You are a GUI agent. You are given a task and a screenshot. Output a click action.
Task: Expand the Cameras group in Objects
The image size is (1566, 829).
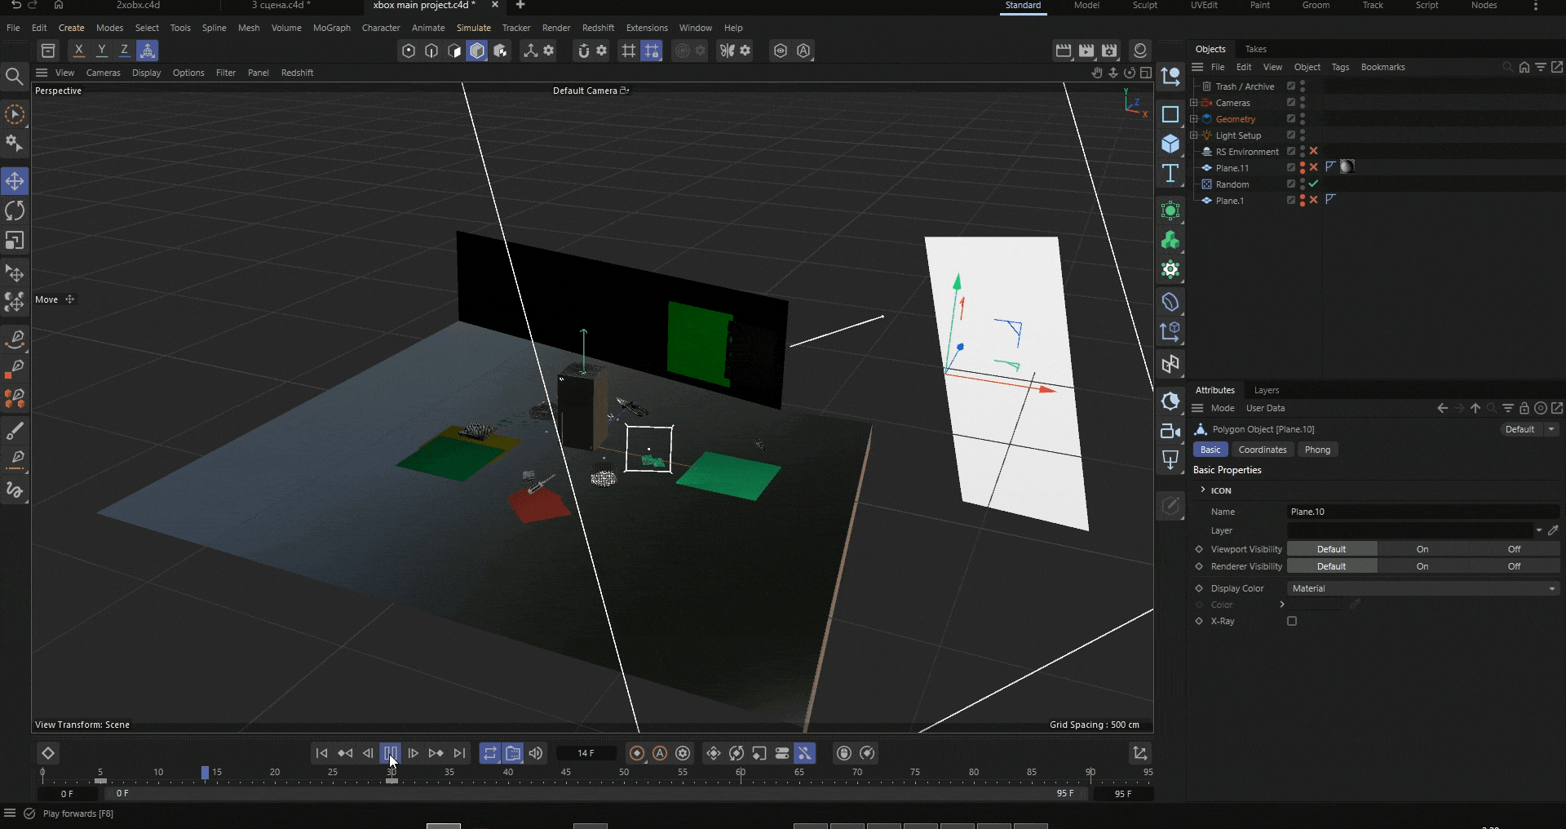click(1194, 103)
